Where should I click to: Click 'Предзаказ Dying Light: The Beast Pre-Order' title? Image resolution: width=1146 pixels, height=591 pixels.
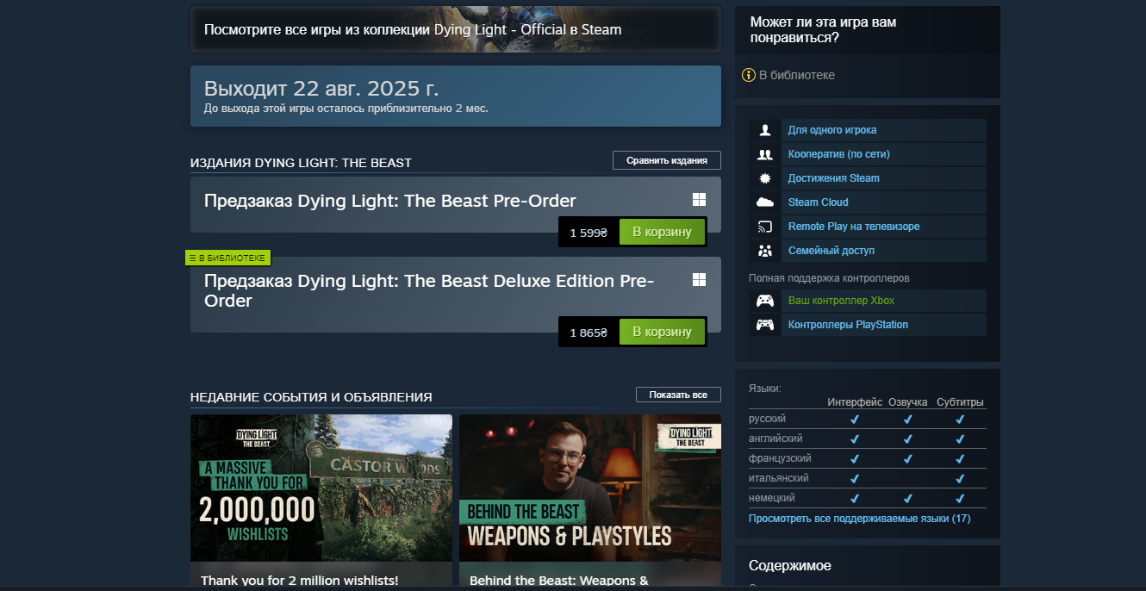(390, 202)
